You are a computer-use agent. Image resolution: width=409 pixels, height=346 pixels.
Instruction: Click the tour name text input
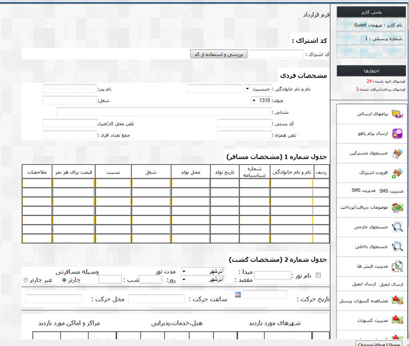tap(272, 276)
